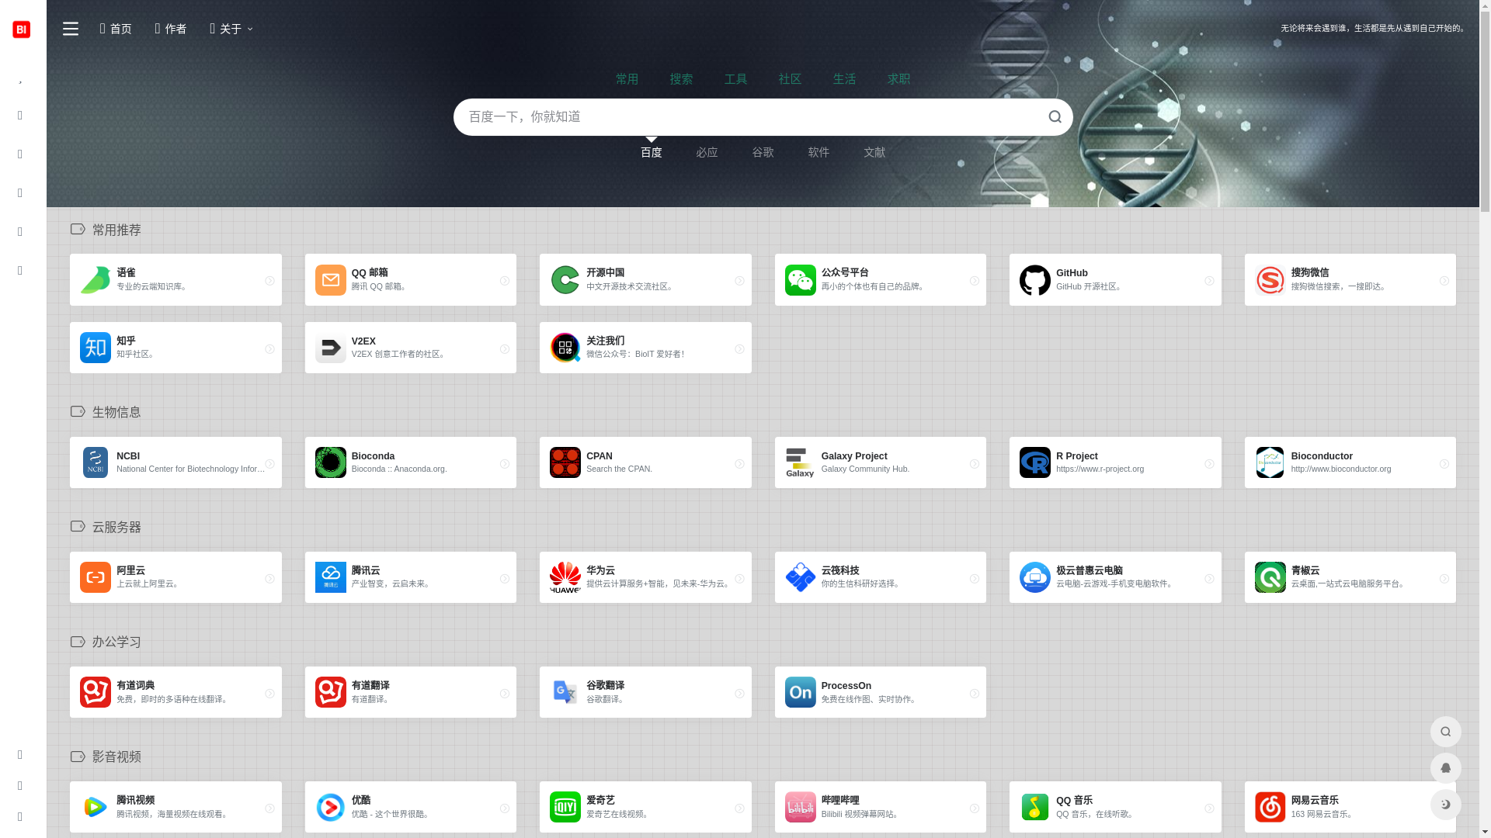This screenshot has width=1491, height=838.
Task: Click the magnifier search submit icon
Action: (1055, 117)
